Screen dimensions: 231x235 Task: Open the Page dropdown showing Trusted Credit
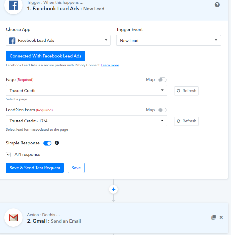coord(87,90)
